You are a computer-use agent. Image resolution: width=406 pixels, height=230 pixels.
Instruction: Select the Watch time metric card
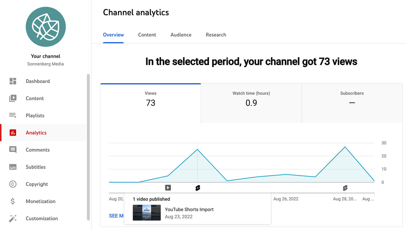pyautogui.click(x=251, y=103)
